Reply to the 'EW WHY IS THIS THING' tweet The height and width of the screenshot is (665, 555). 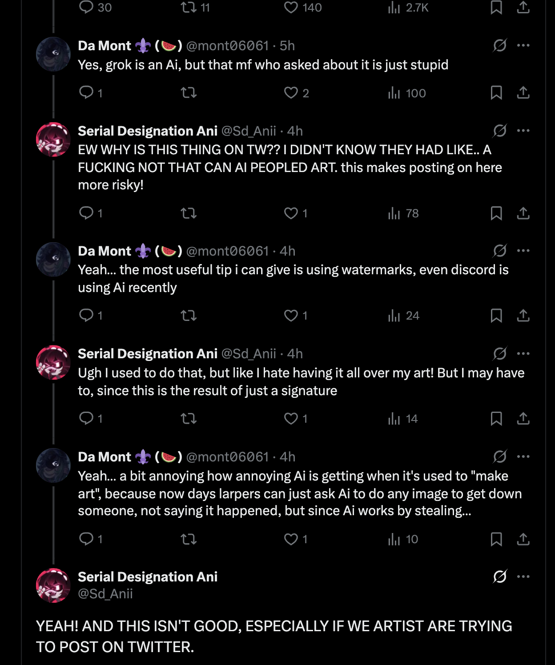tap(86, 213)
